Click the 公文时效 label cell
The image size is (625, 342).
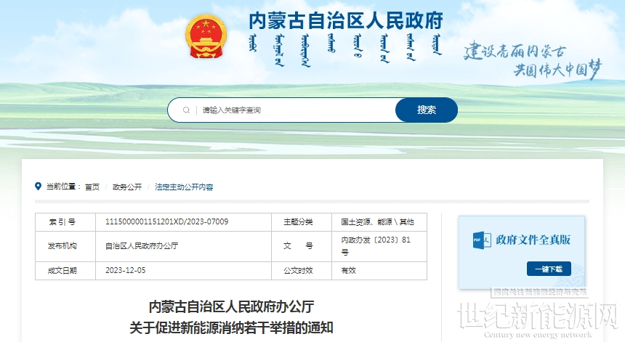[302, 271]
